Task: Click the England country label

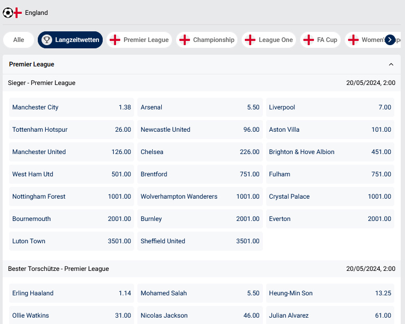Action: pyautogui.click(x=36, y=13)
